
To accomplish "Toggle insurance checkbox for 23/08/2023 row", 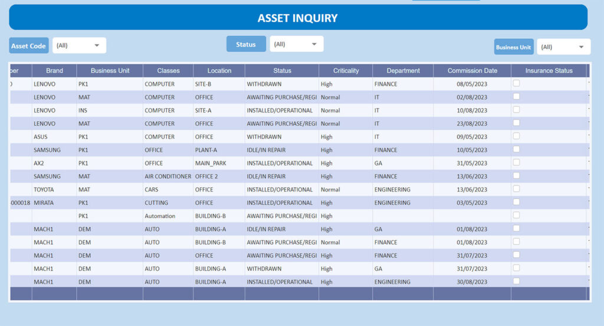I will (x=517, y=122).
